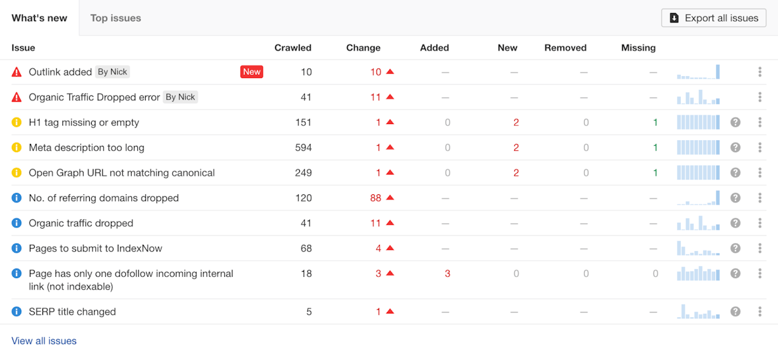The width and height of the screenshot is (778, 357).
Task: Click the red warning icon for Outlink added
Action: 17,72
